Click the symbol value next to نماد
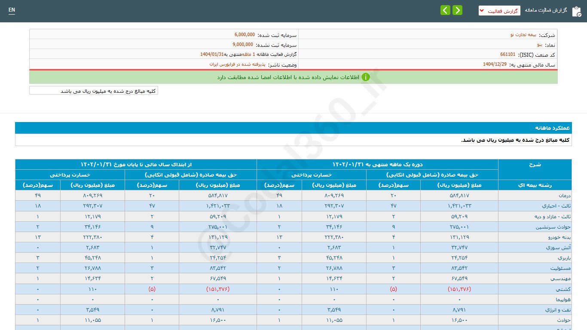The image size is (587, 330). [539, 45]
